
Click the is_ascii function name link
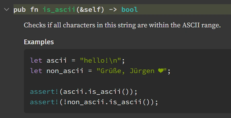(59, 10)
